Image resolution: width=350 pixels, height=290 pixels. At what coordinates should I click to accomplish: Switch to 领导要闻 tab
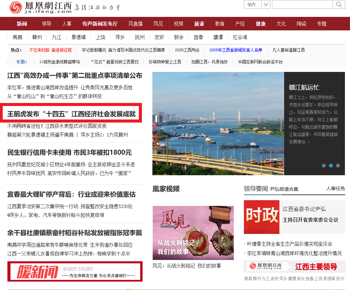tap(256, 189)
